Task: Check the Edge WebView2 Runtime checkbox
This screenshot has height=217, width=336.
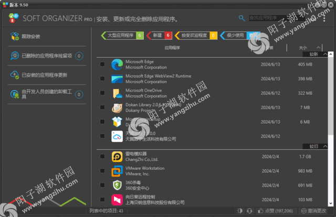Action: 102,79
